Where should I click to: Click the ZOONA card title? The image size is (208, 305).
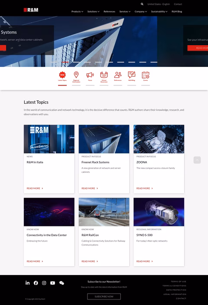point(142,162)
